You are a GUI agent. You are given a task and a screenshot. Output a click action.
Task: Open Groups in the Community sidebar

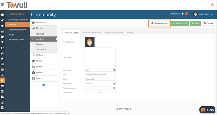[x=11, y=35]
